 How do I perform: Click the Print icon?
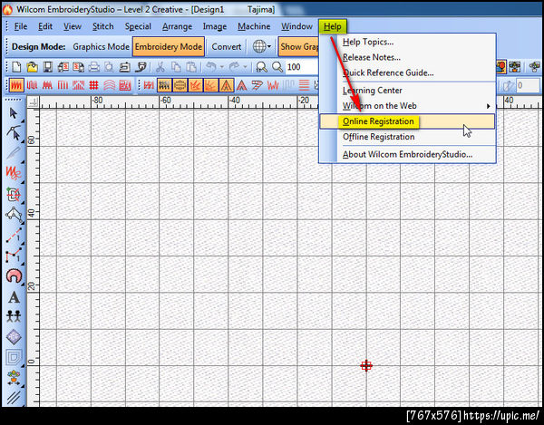(93, 67)
